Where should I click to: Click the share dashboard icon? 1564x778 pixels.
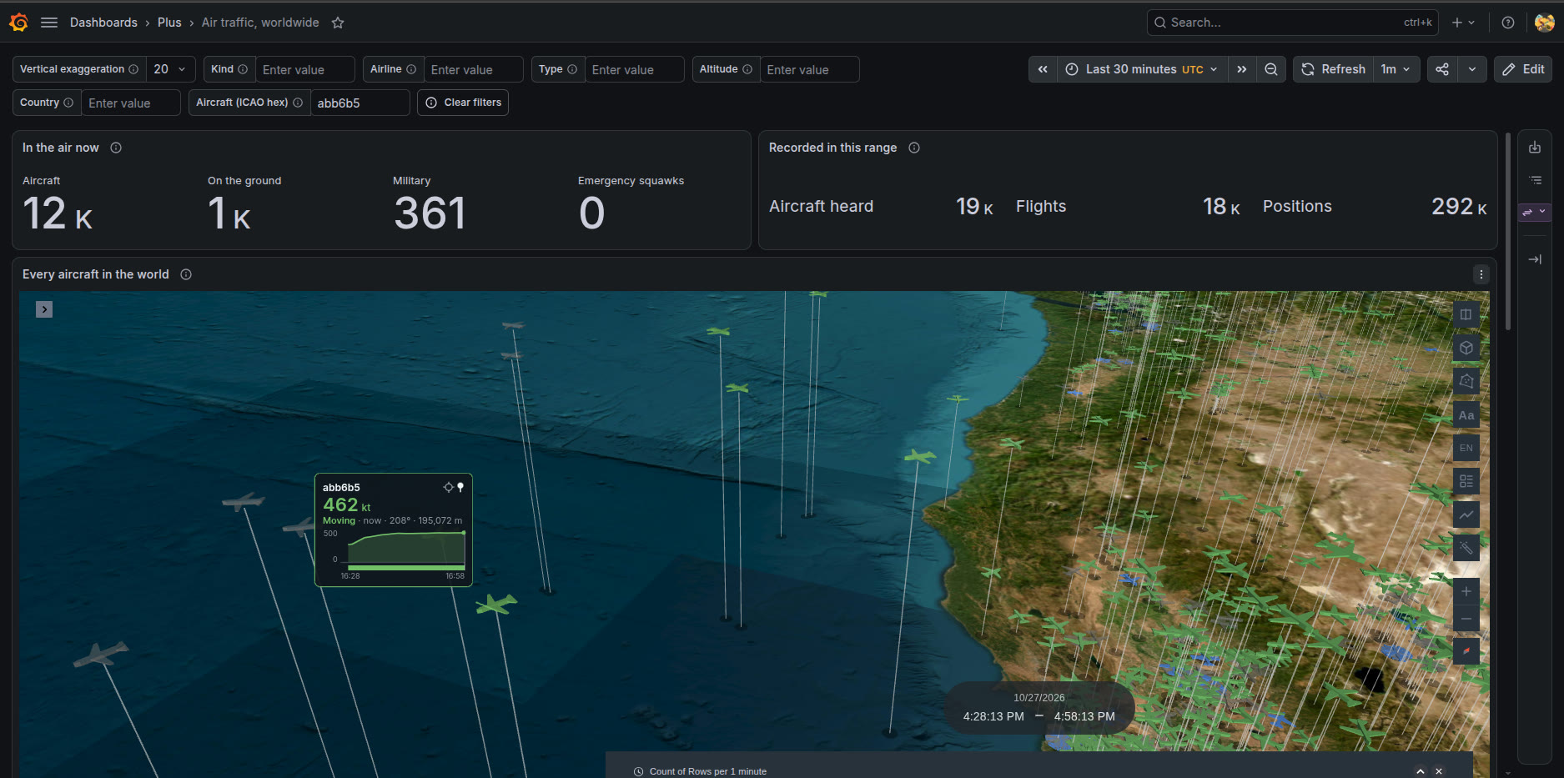1442,69
